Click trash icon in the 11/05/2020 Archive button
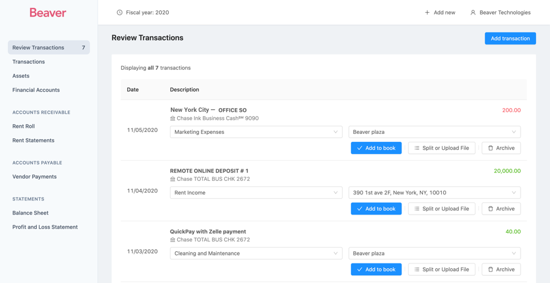Screen dimensions: 550x283 pyautogui.click(x=491, y=148)
